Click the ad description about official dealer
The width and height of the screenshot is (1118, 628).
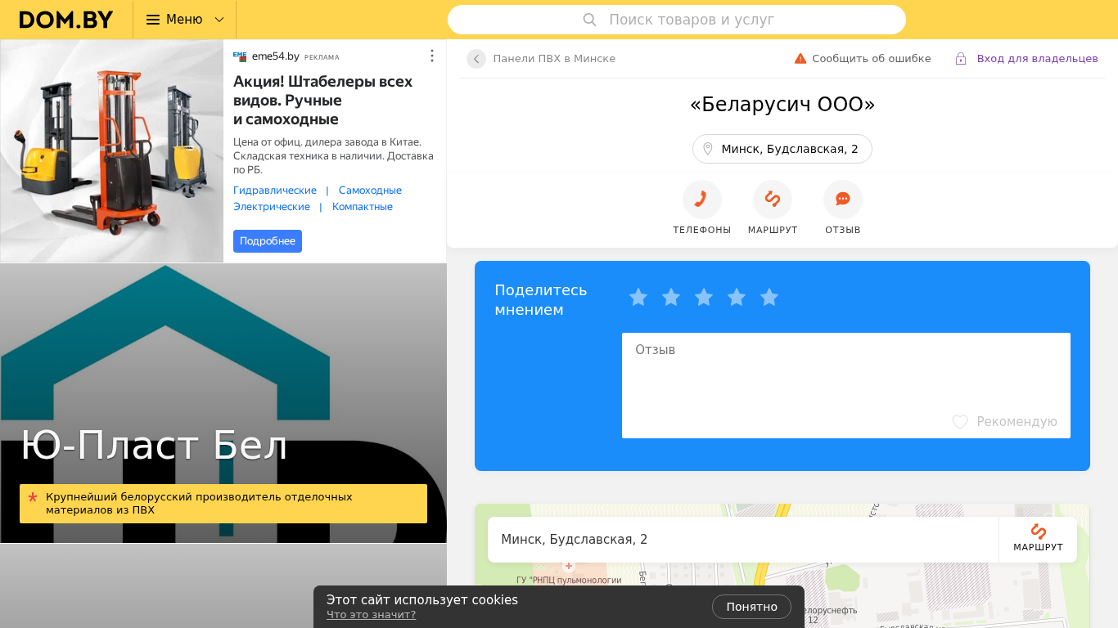click(x=334, y=155)
